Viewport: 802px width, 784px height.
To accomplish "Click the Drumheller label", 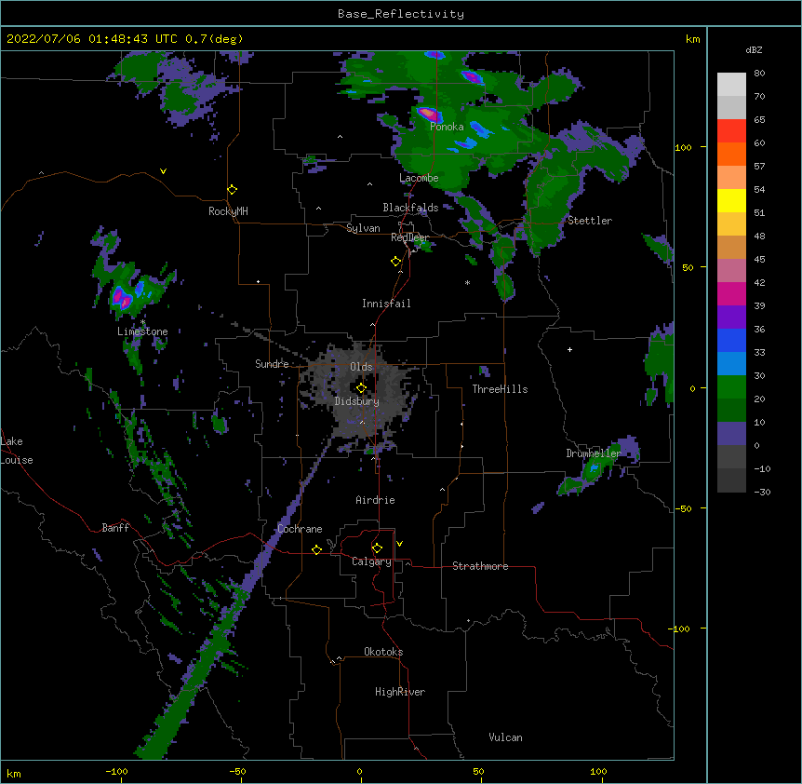I will (594, 453).
